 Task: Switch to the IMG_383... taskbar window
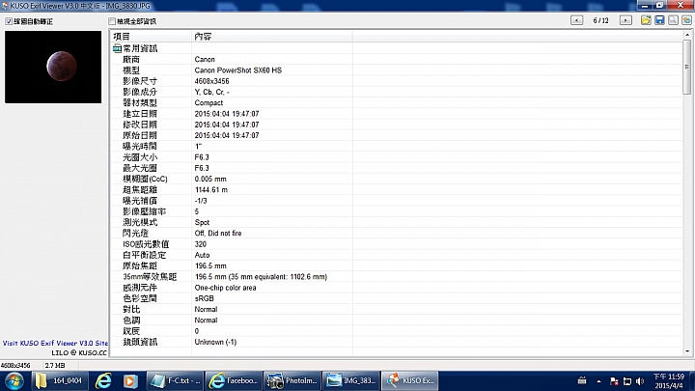(x=351, y=380)
